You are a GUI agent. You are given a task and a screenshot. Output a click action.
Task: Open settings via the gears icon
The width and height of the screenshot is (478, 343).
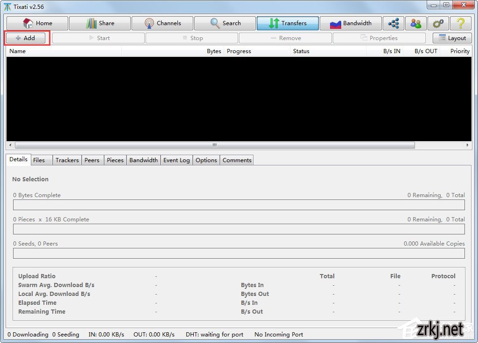pos(438,23)
